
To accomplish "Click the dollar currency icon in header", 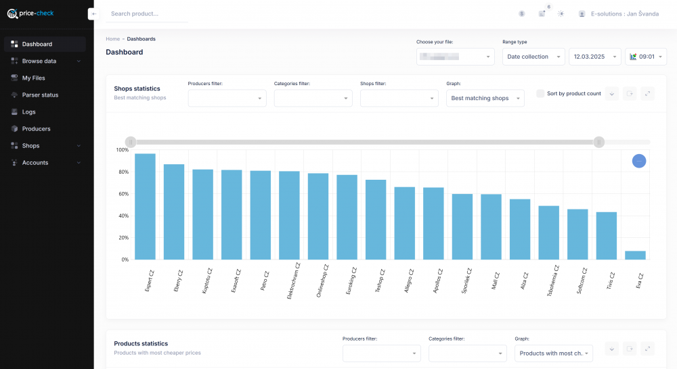I will [521, 14].
